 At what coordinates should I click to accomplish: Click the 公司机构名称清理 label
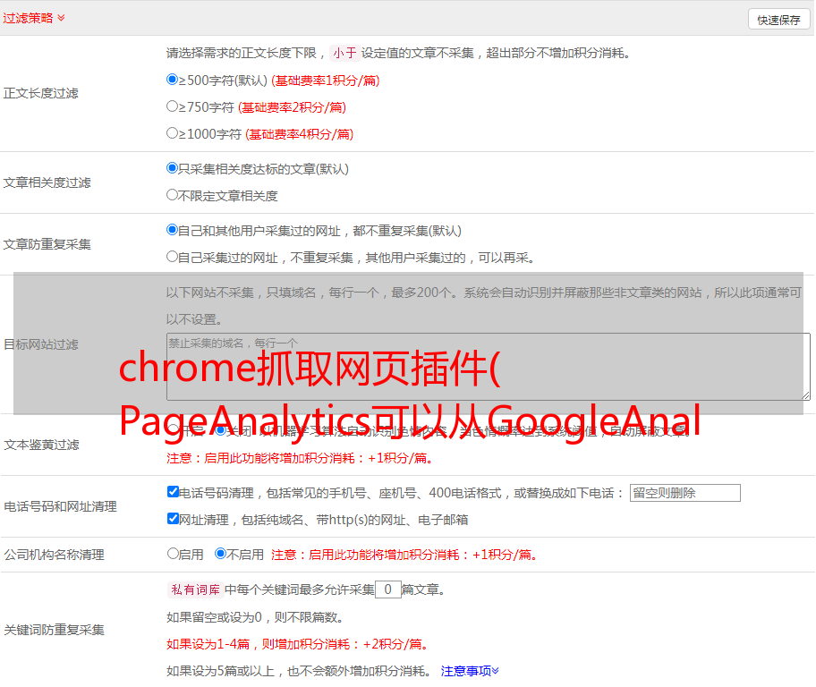[x=54, y=555]
